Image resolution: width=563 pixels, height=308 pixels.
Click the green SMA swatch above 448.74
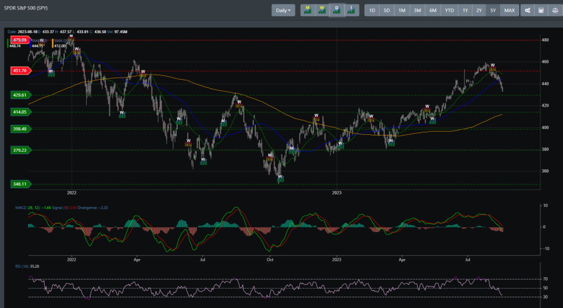[8, 43]
